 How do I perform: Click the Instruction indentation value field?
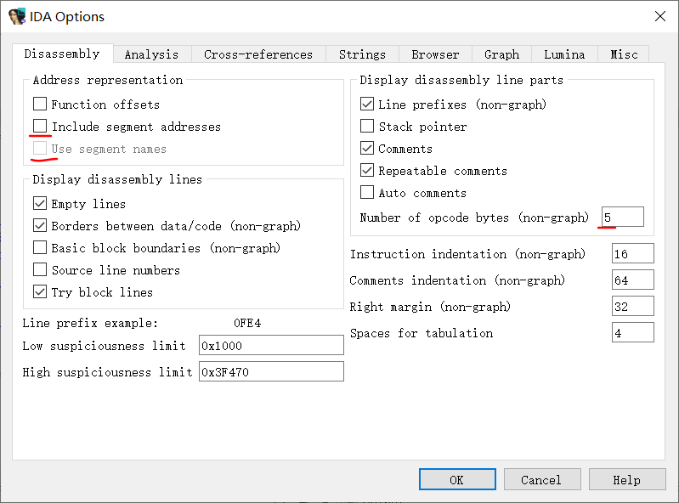tap(632, 254)
